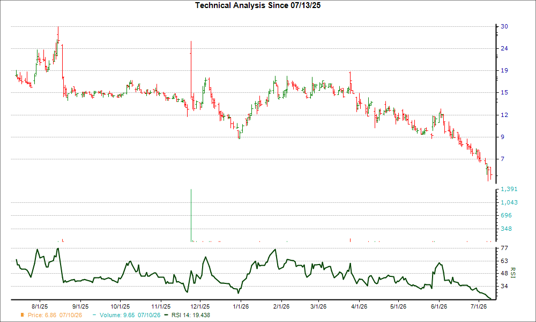Click the red price peak reaching 30
Screen dimensions: 536x322
pos(58,34)
